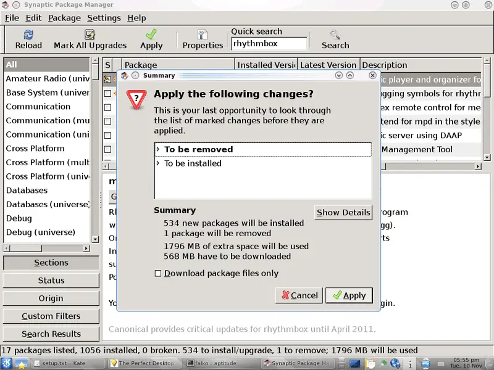This screenshot has width=494, height=370.
Task: Select the Databases (universe) section
Action: point(48,204)
